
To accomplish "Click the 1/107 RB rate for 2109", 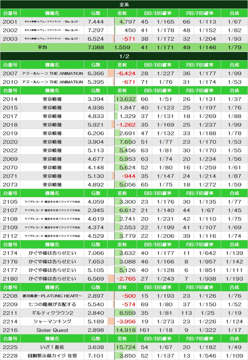I will [207, 227].
